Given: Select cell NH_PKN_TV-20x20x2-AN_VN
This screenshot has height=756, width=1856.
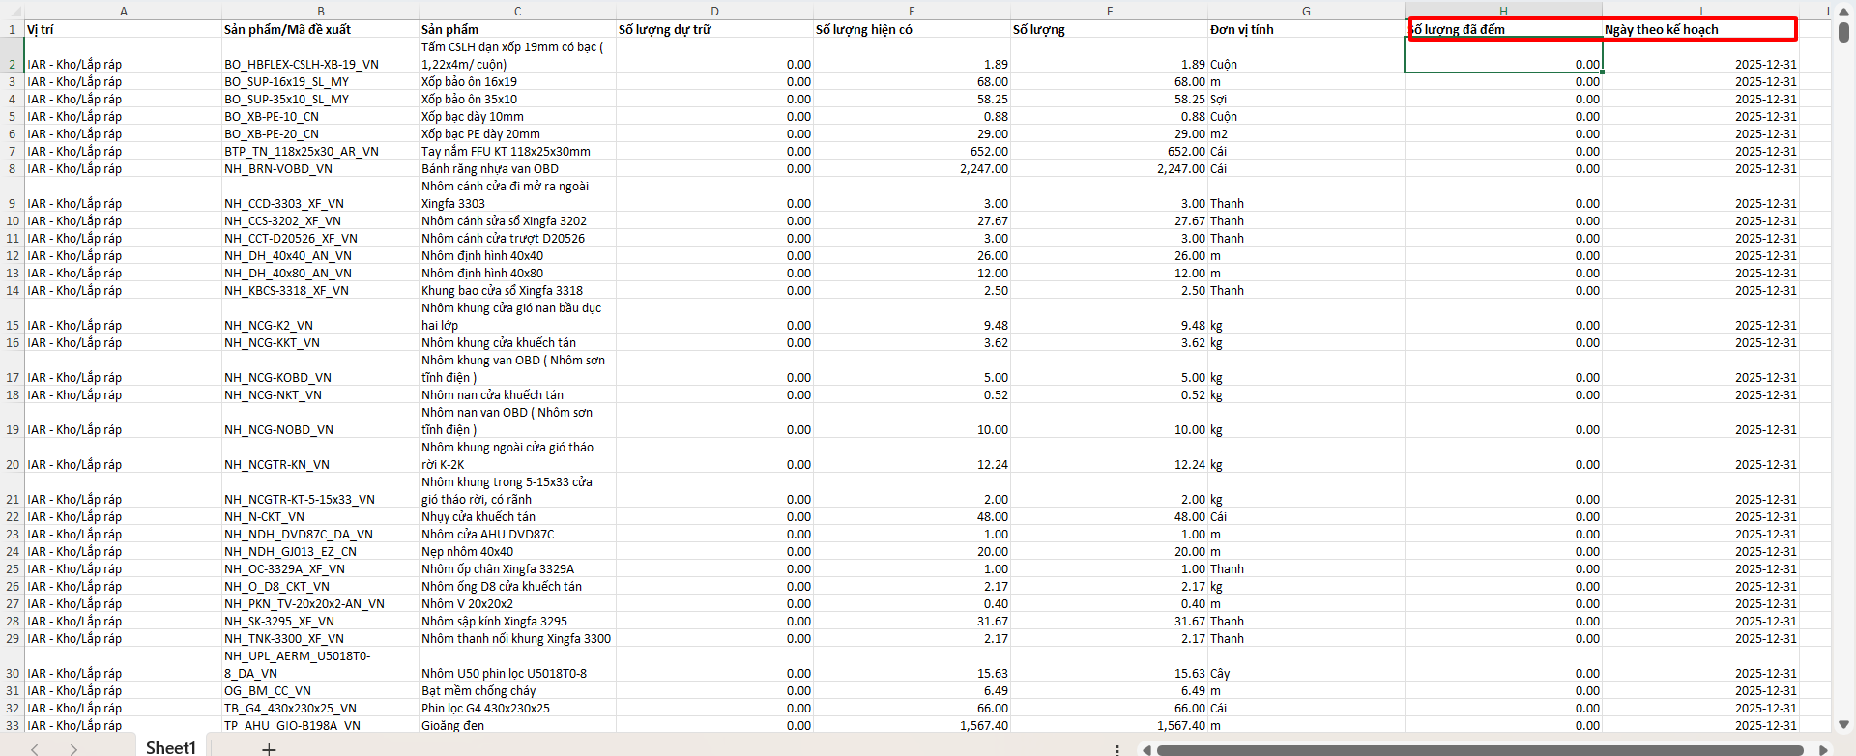Looking at the screenshot, I should click(320, 604).
